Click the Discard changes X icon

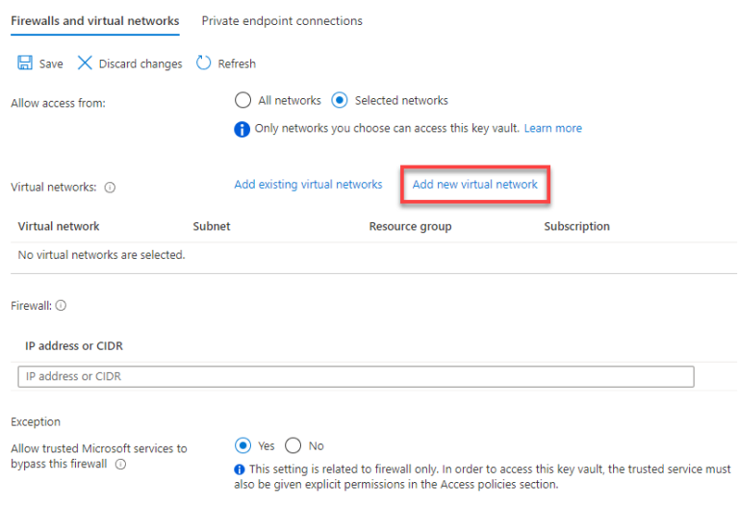click(x=85, y=63)
